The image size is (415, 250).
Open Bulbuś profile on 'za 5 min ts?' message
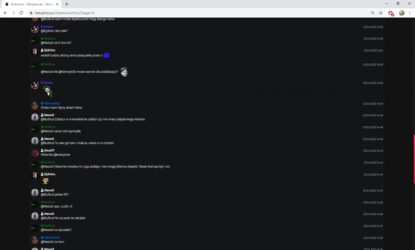50,38
